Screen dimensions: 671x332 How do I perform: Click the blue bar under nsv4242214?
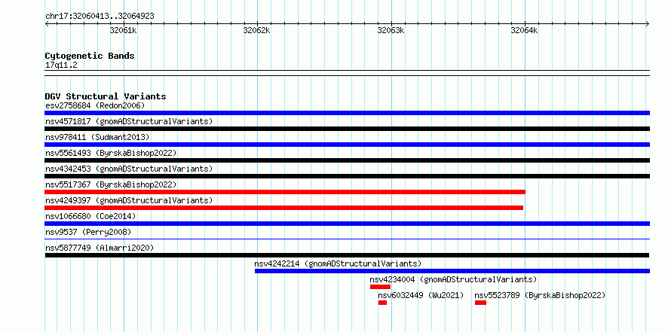click(x=452, y=271)
